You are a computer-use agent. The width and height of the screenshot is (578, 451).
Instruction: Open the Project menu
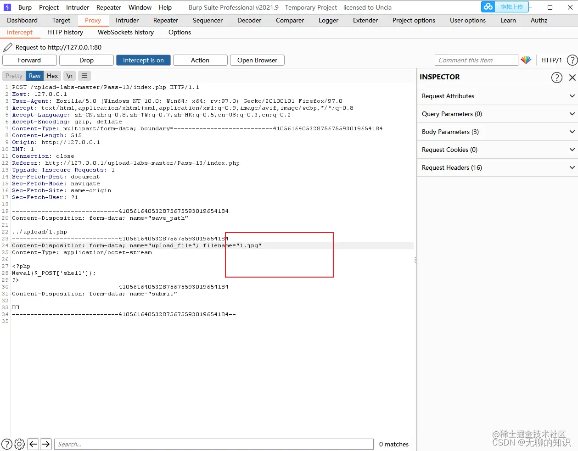pos(49,7)
